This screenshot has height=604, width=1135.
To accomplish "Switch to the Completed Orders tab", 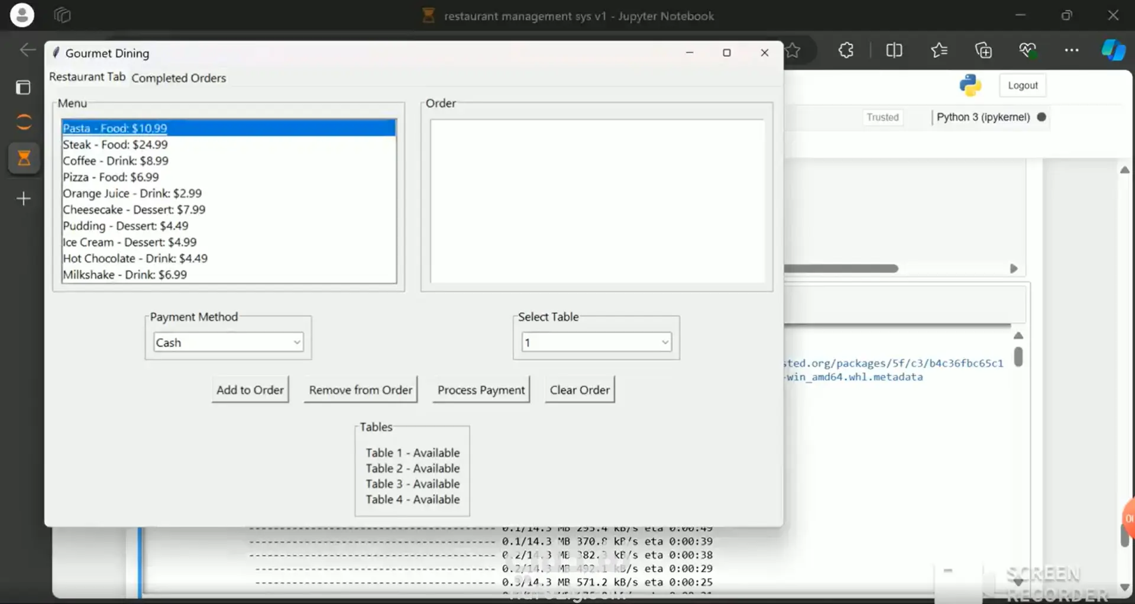I will click(179, 78).
